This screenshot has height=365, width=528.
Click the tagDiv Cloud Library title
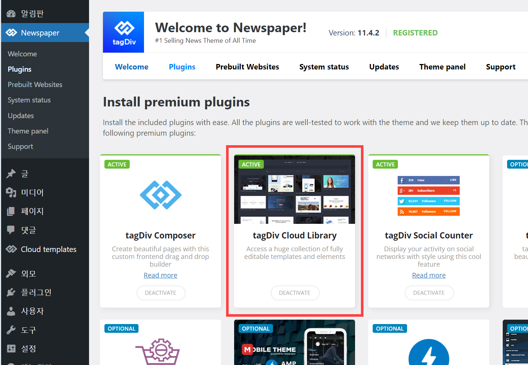click(x=295, y=236)
